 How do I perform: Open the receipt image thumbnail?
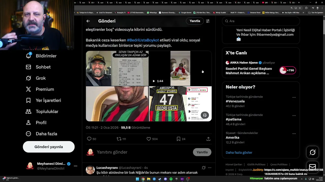(x=130, y=69)
